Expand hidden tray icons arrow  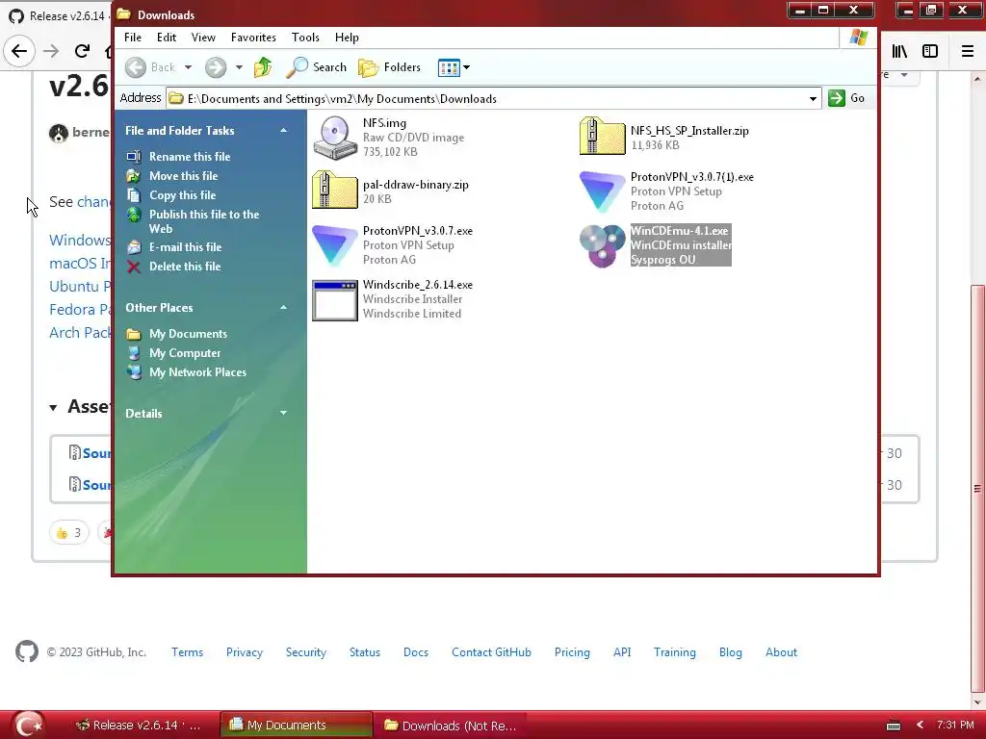click(920, 726)
